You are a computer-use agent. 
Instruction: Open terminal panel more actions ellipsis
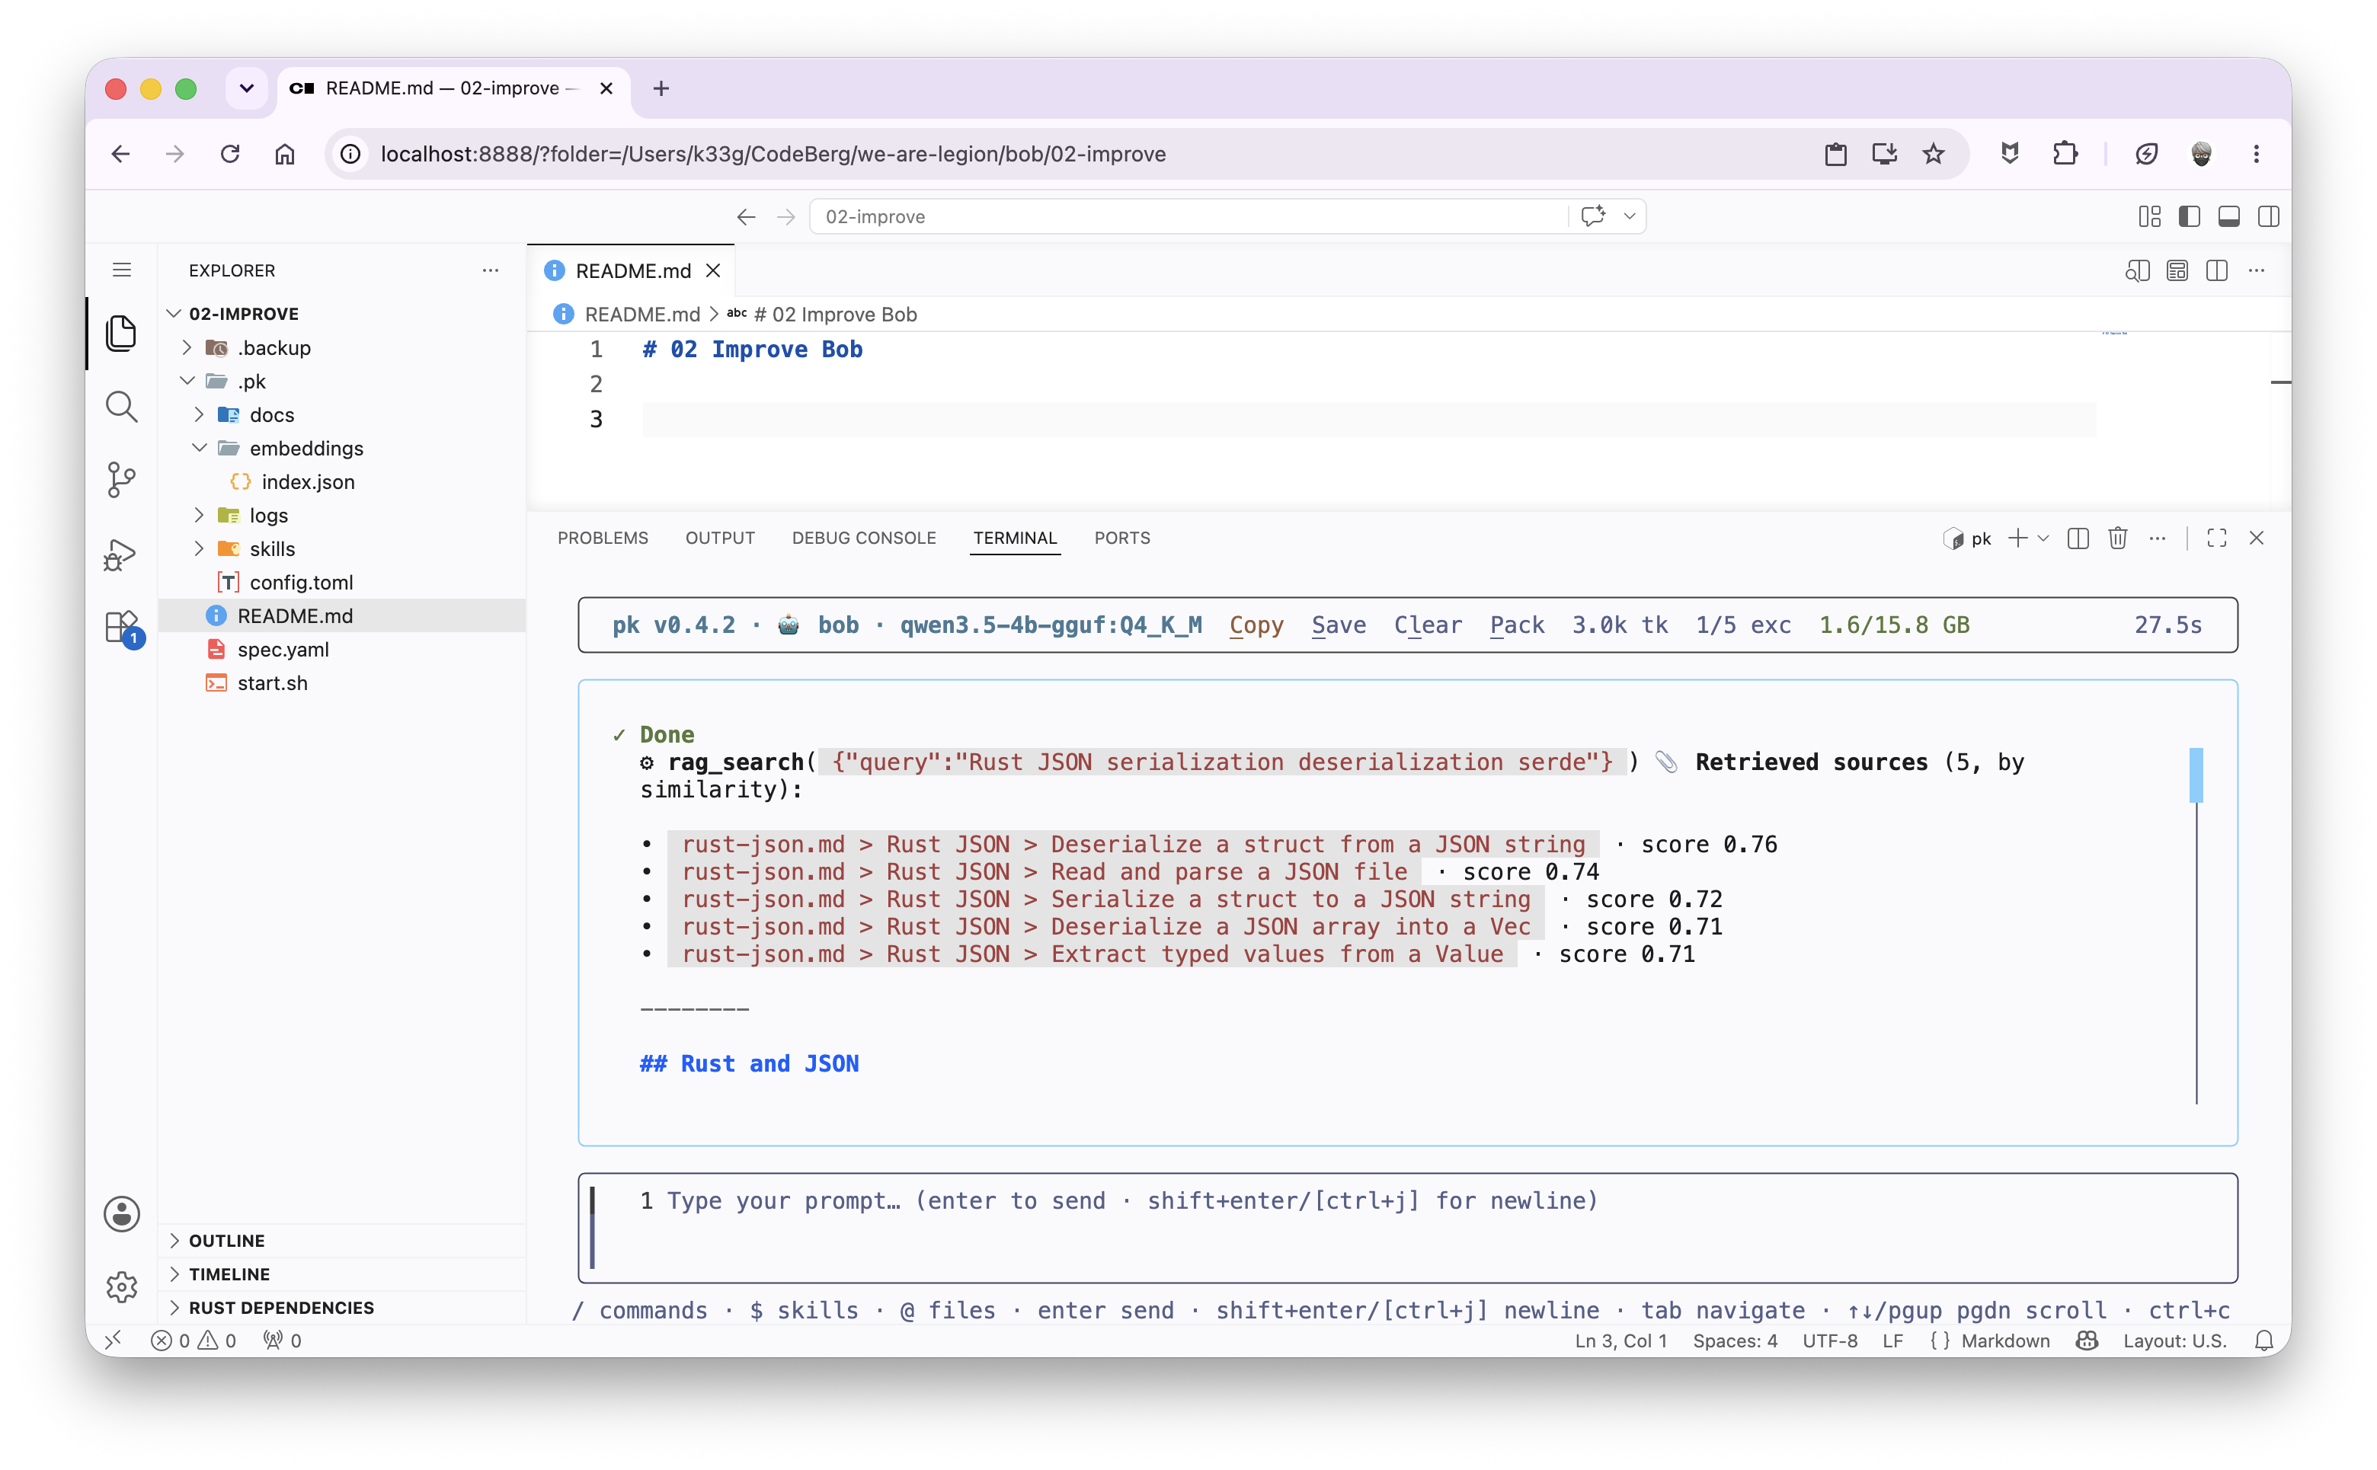tap(2158, 538)
